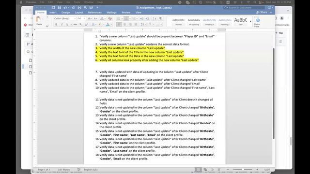Toggle Underline formatting
This screenshot has width=310, height=174.
coord(67,25)
